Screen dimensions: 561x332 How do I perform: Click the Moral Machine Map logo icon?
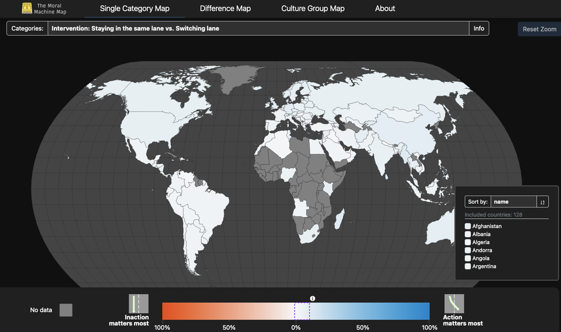pos(27,8)
